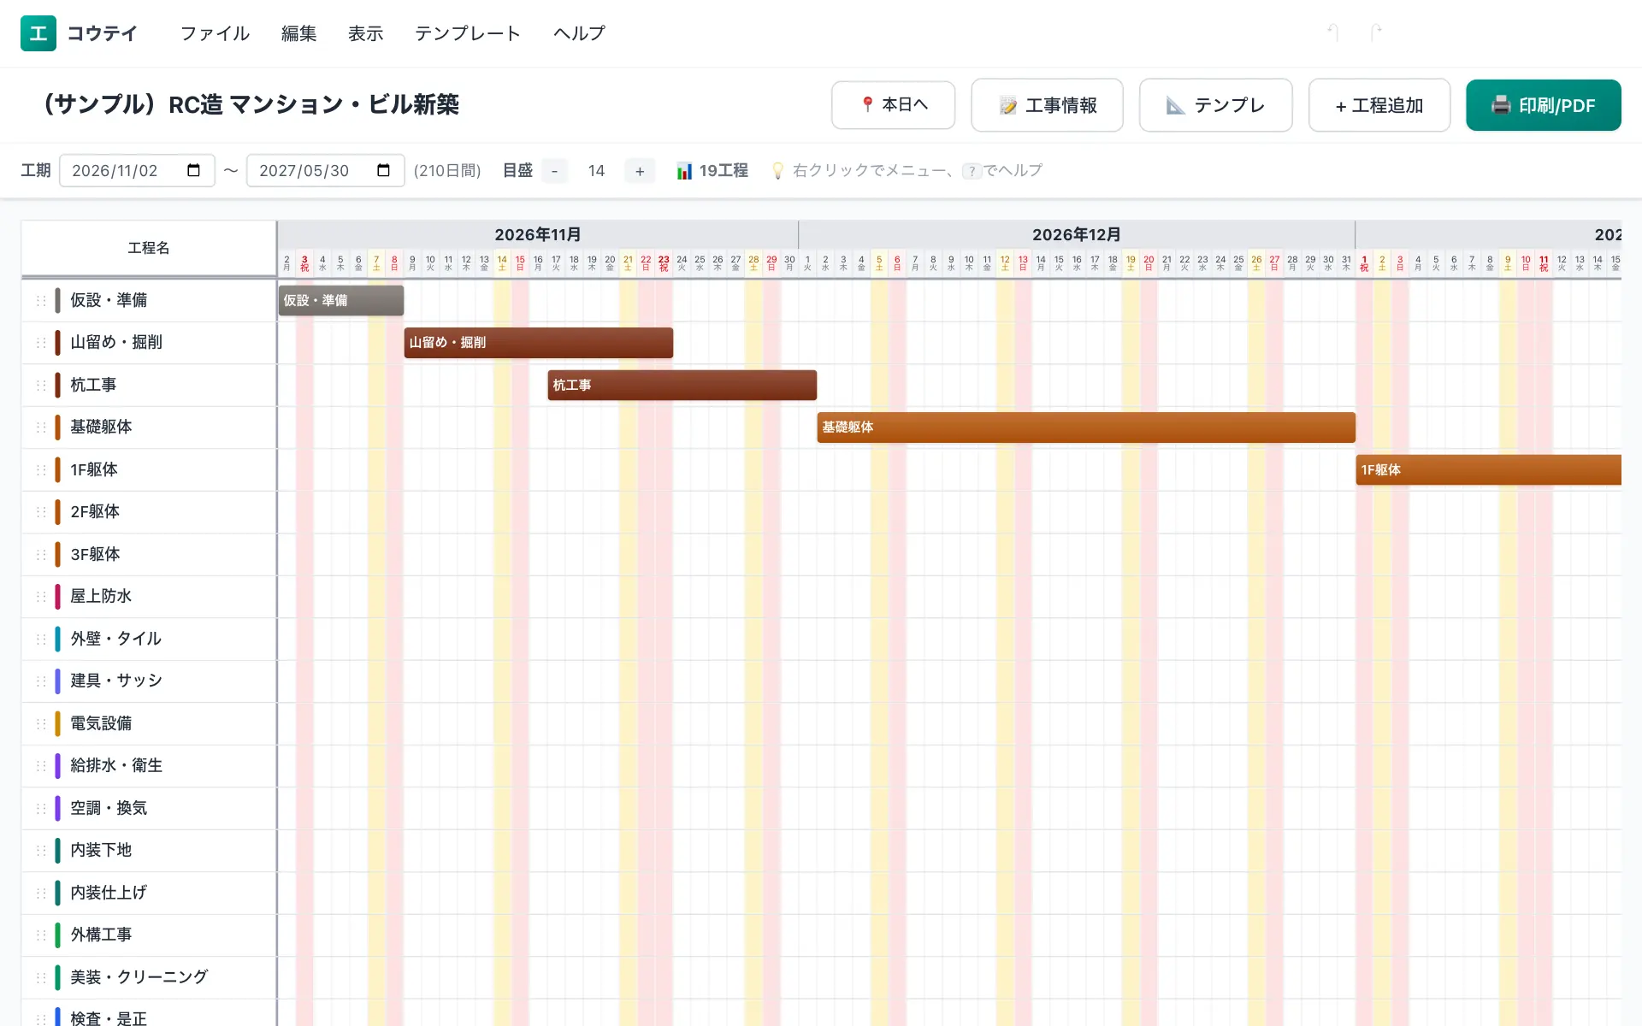1642x1026 pixels.
Task: Click drag handle of 空調・換気 row
Action: (x=40, y=808)
